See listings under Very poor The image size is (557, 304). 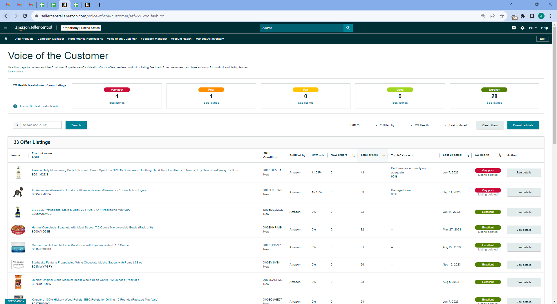(x=117, y=103)
